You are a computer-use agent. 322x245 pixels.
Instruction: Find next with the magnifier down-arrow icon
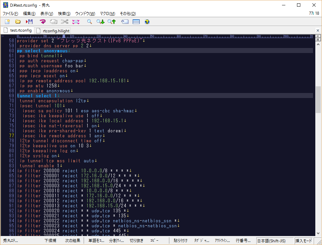pos(101,22)
